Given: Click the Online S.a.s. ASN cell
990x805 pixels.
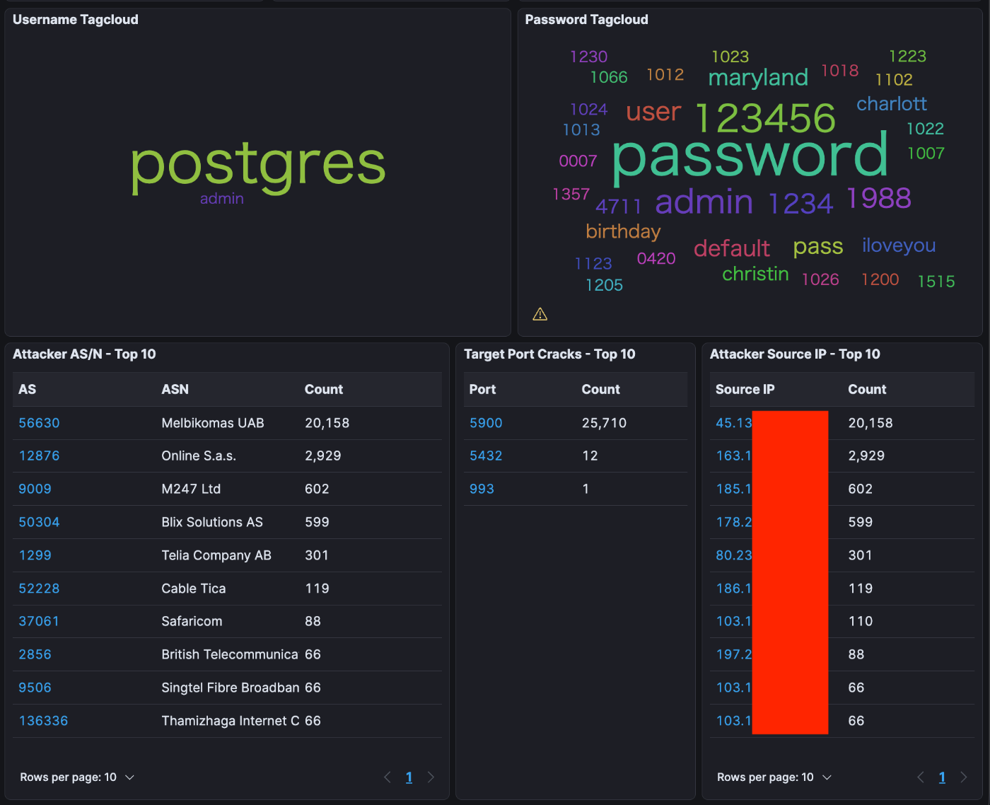Looking at the screenshot, I should (x=199, y=456).
